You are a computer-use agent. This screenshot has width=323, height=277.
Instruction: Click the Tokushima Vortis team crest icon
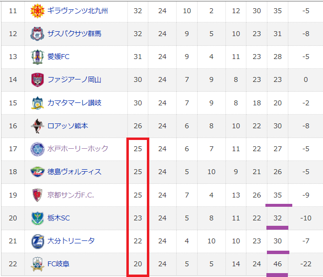(37, 172)
